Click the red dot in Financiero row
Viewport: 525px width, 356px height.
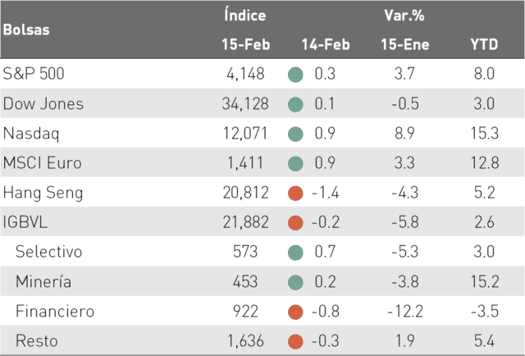tap(295, 313)
